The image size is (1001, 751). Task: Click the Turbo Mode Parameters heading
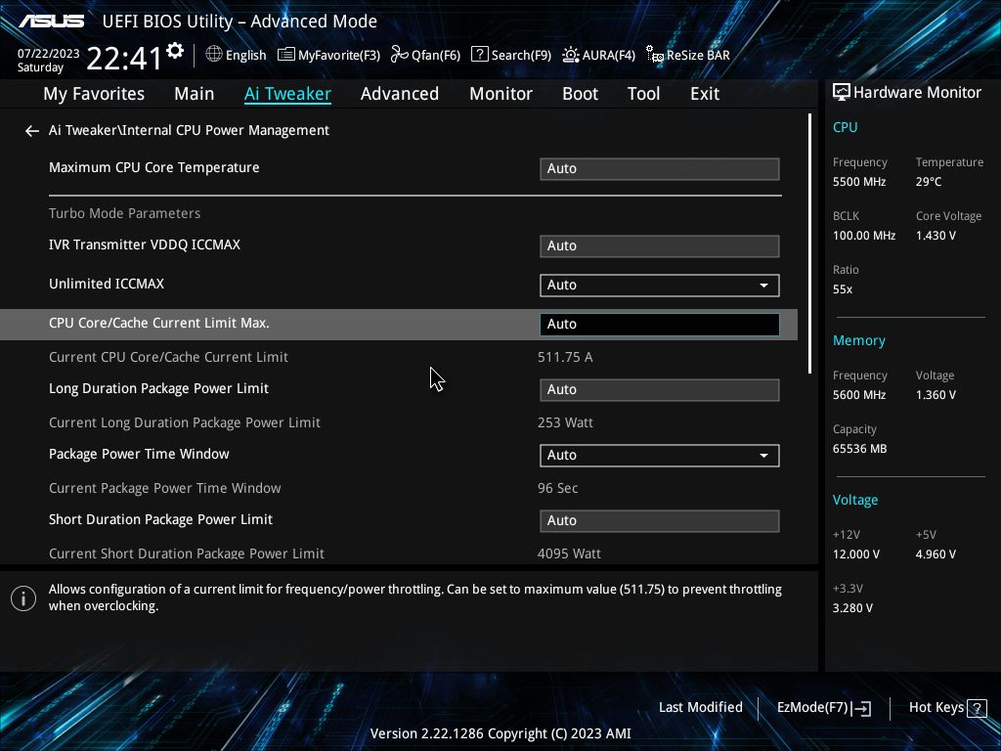124,213
